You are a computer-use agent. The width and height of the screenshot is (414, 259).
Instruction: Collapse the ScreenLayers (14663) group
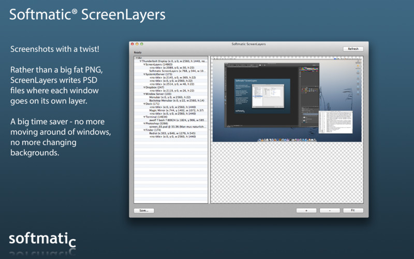(x=144, y=64)
